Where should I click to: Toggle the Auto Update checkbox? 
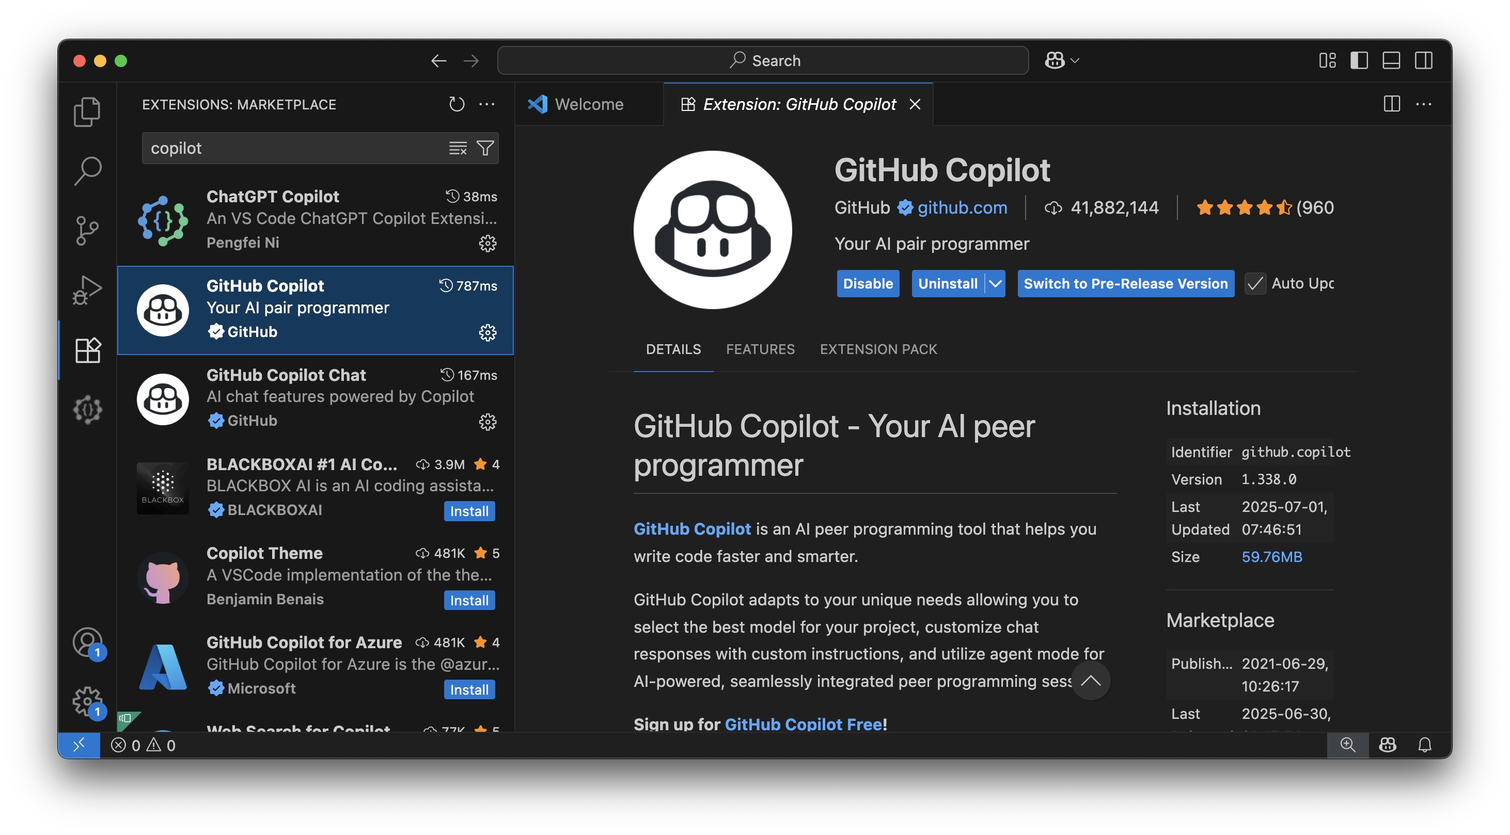(x=1255, y=284)
